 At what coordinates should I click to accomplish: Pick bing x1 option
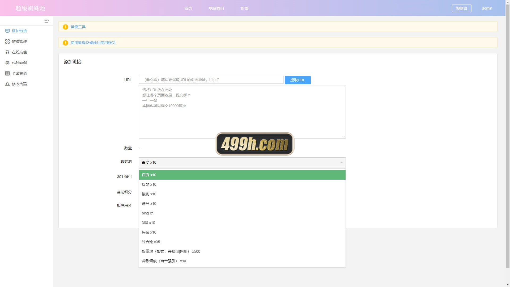pyautogui.click(x=242, y=213)
